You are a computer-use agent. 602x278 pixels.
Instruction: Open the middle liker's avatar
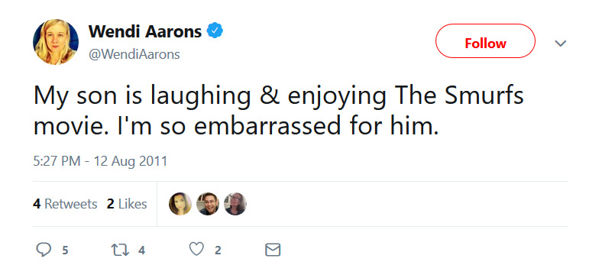pos(208,203)
